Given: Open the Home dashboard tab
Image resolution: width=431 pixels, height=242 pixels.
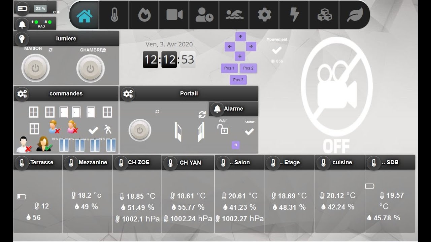Looking at the screenshot, I should (84, 15).
